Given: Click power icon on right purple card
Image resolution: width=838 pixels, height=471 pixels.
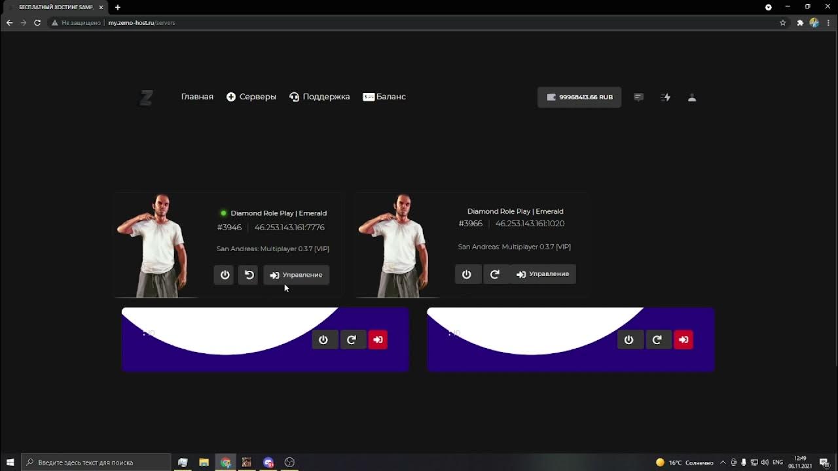Looking at the screenshot, I should [629, 340].
